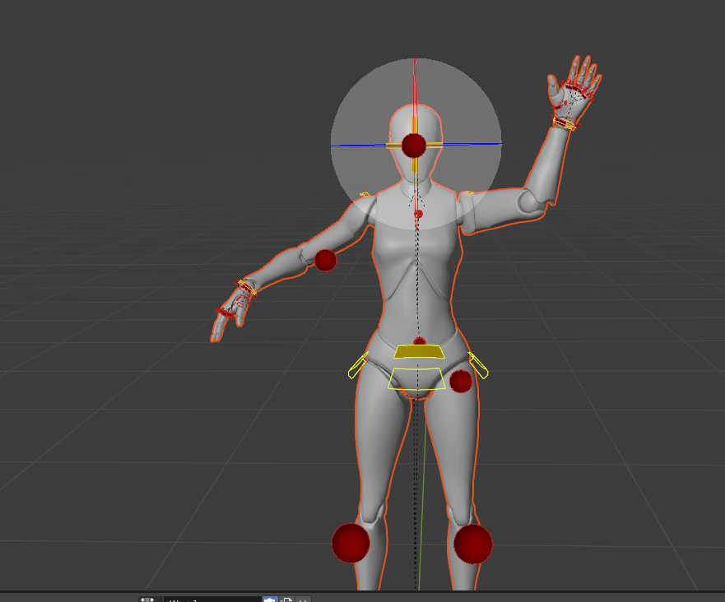Select the wrist control on raised hand
Viewport: 725px width, 602px height.
[565, 123]
